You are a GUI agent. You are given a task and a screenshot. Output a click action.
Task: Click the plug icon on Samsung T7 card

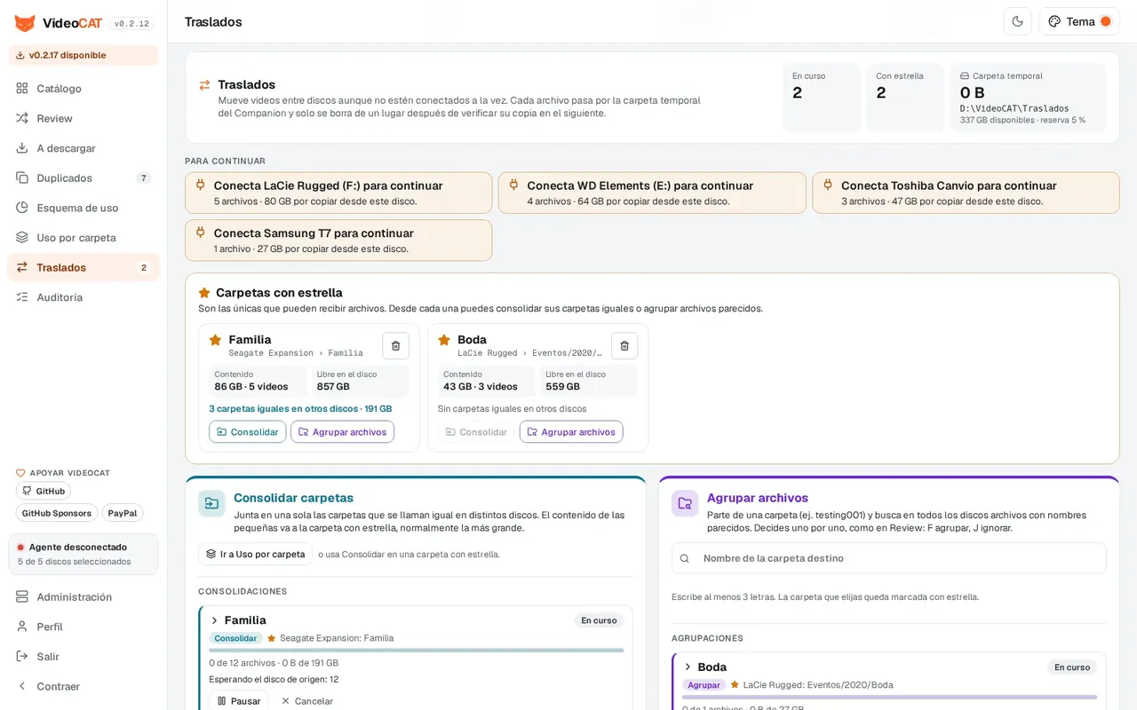point(200,233)
